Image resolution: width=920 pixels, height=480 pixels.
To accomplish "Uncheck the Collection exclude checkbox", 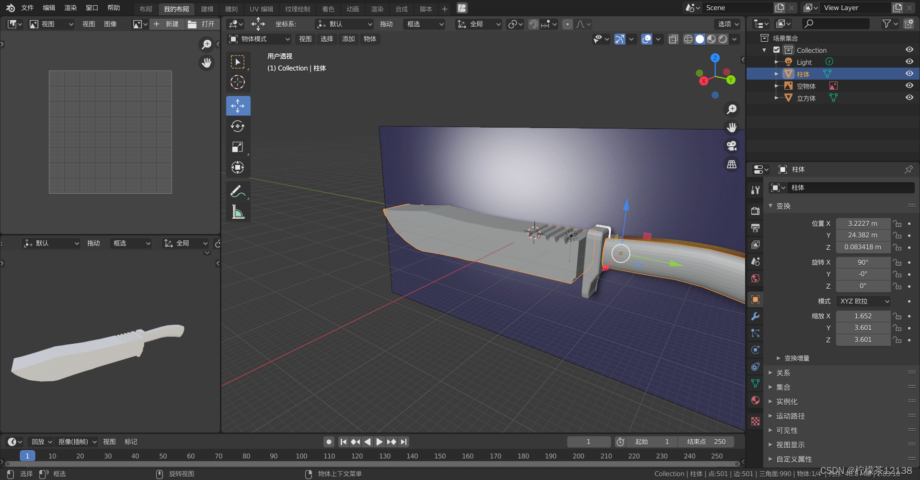I will [777, 50].
